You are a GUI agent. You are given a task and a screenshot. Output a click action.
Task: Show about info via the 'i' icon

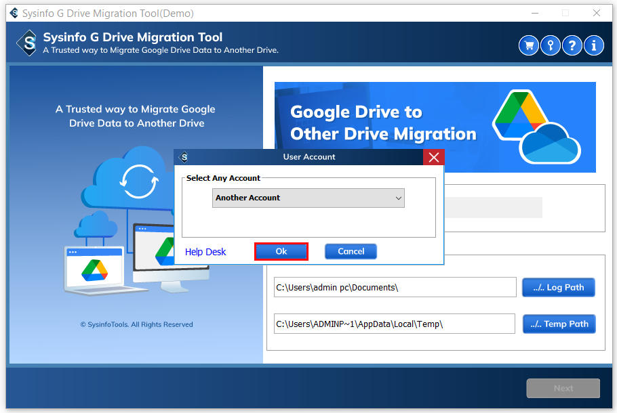(x=594, y=45)
